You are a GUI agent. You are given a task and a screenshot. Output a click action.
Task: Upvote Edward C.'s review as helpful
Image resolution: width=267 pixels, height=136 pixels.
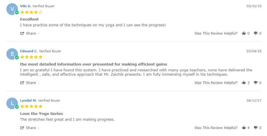[244, 83]
